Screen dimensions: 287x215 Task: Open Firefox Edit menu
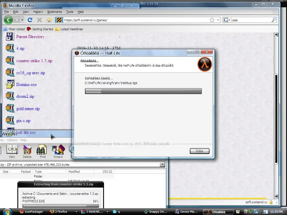[x=16, y=12]
